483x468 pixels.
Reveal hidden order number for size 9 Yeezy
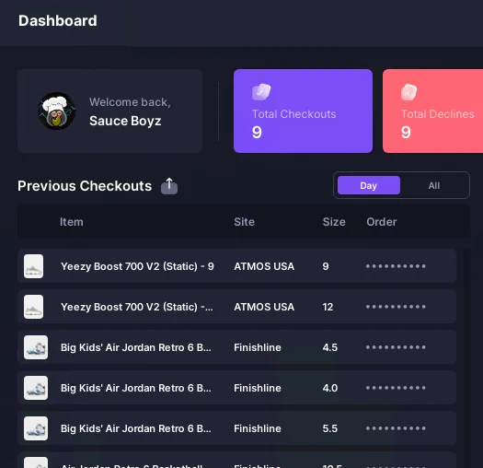pyautogui.click(x=396, y=266)
